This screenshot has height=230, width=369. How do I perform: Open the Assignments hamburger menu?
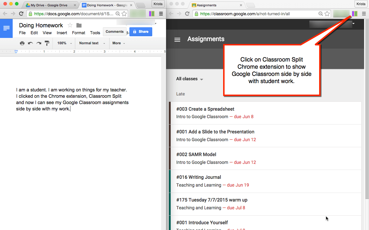pos(177,40)
